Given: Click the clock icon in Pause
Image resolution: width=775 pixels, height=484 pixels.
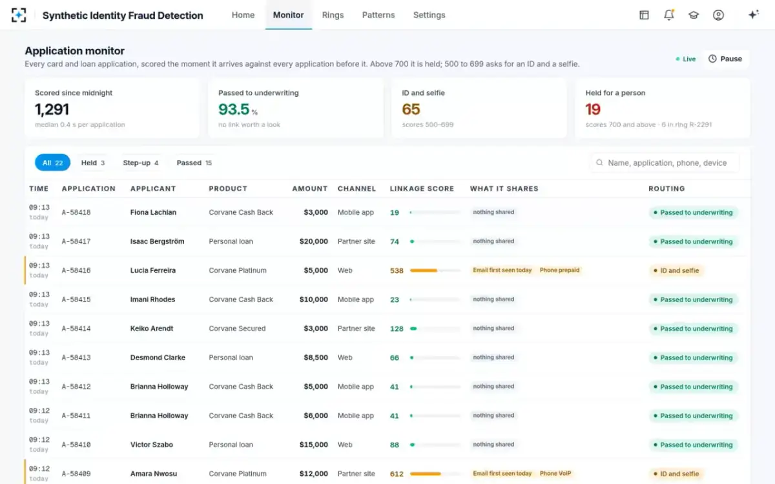Looking at the screenshot, I should click(x=712, y=59).
